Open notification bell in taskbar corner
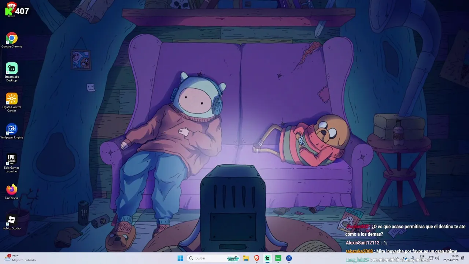The image size is (469, 264). coord(462,258)
